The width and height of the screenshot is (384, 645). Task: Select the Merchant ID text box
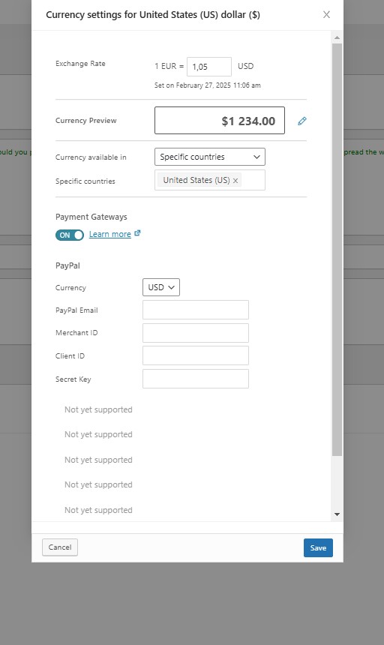click(196, 333)
